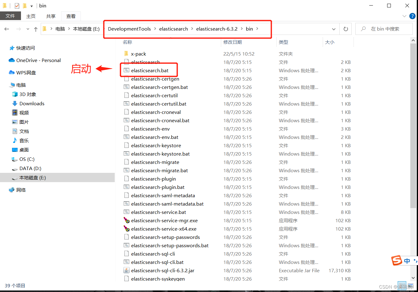418x292 pixels.
Task: Open the address bar history dropdown
Action: click(333, 29)
